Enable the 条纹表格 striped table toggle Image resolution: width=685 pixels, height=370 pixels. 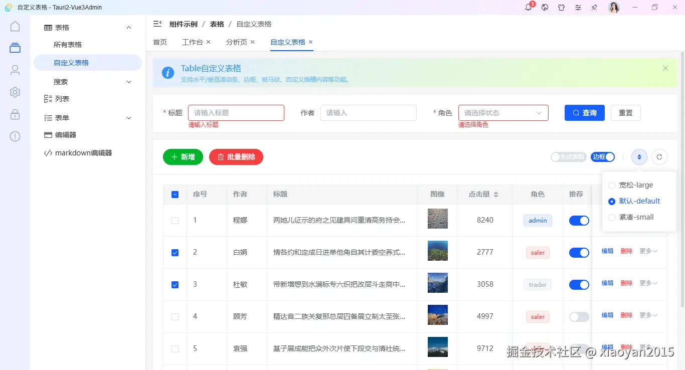tap(568, 157)
